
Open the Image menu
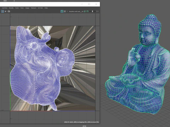[x=27, y=8]
